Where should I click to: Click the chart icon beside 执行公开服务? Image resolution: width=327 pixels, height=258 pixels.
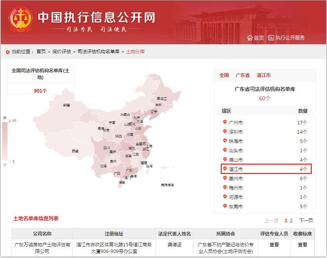click(271, 38)
